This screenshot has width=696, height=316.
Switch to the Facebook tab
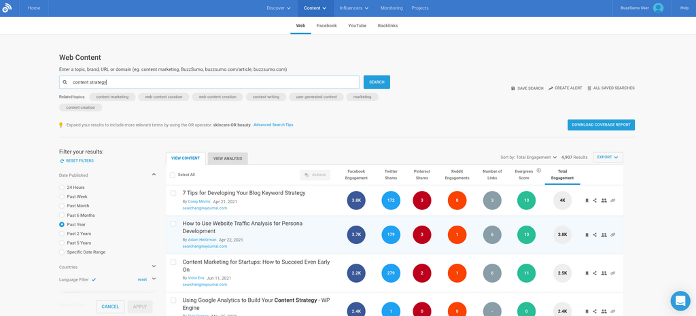pos(327,26)
